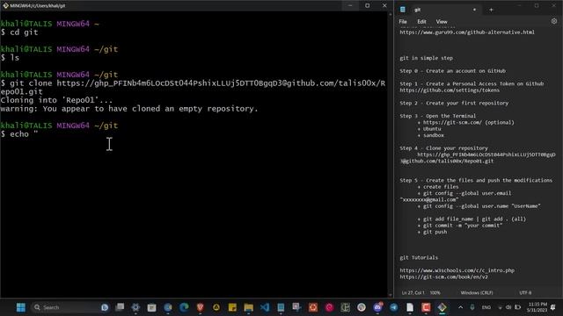Screen dimensions: 563x316
Task: Click the empty repository warning line
Action: click(129, 109)
